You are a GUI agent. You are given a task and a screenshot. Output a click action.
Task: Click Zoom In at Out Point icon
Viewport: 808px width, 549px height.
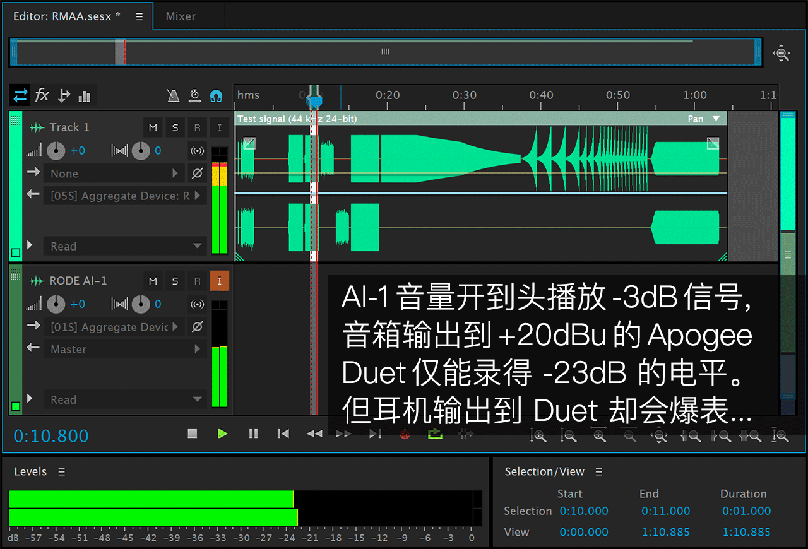[722, 435]
